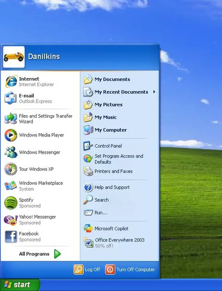Click the Windows Media Player icon

click(11, 135)
